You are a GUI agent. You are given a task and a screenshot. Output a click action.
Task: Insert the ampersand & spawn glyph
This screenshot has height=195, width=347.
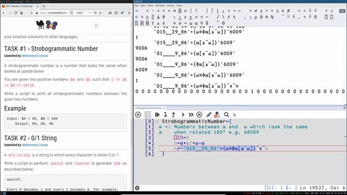(207, 23)
